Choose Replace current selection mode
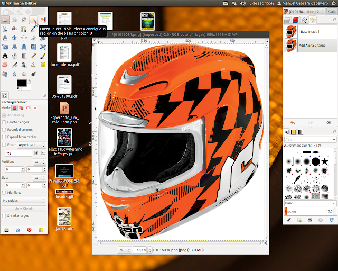This screenshot has width=338, height=271. click(14, 107)
